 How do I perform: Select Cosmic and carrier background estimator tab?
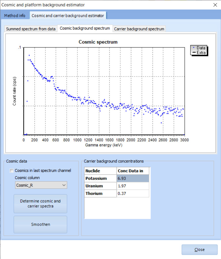68,16
